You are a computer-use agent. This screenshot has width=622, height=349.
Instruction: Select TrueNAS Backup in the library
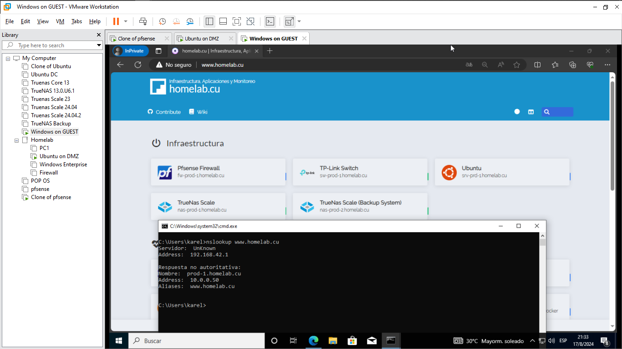click(x=51, y=124)
